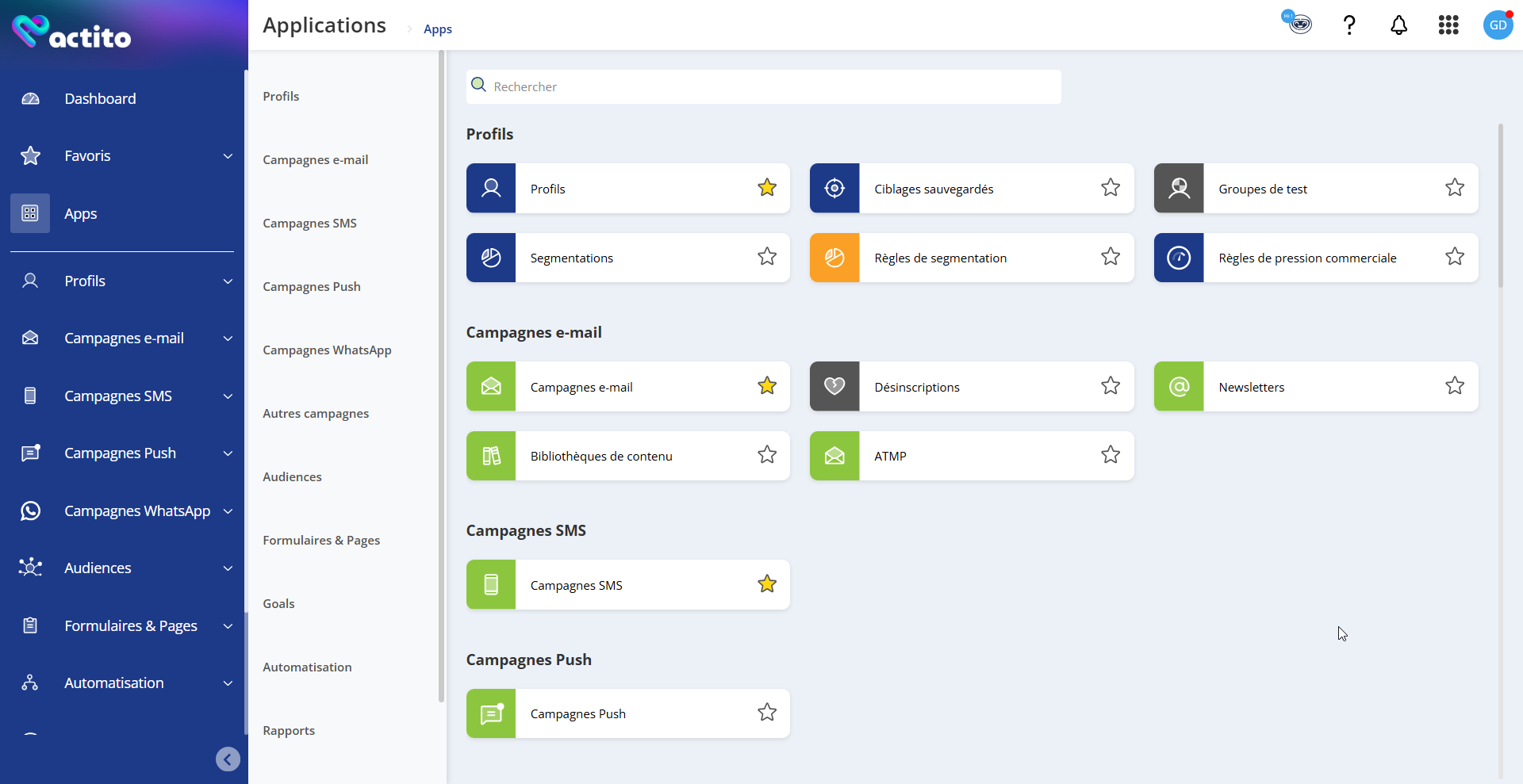Viewport: 1523px width, 784px height.
Task: Click the GD user avatar
Action: click(x=1497, y=25)
